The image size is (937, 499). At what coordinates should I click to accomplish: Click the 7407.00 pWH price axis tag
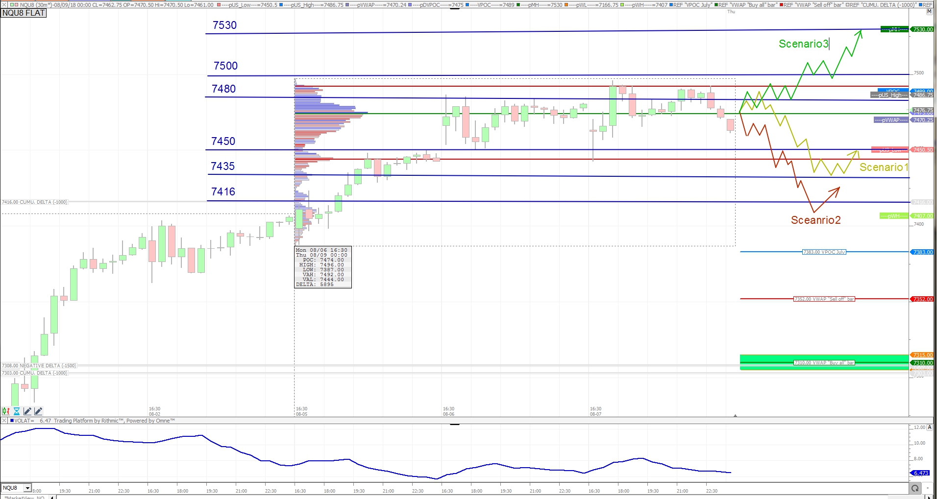coord(922,216)
